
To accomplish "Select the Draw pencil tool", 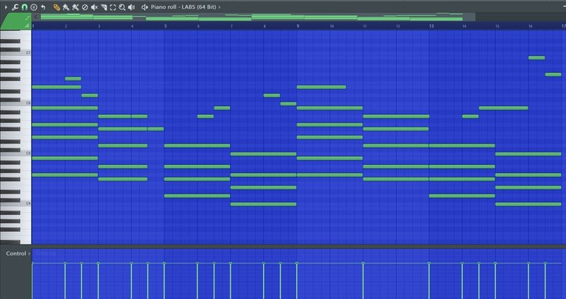I will coord(57,7).
